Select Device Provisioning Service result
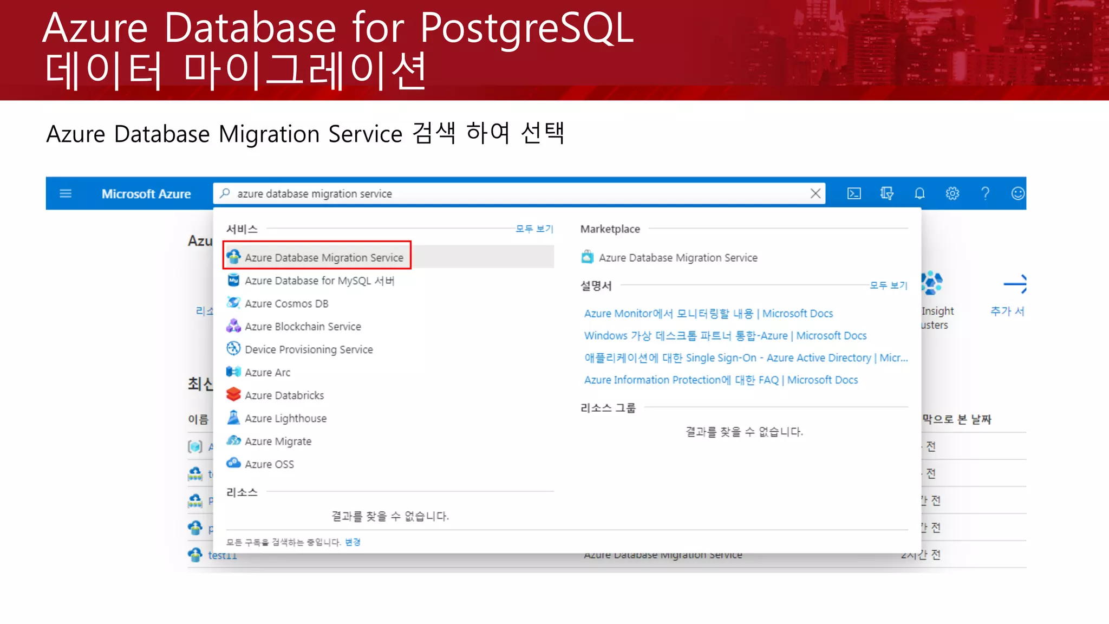The width and height of the screenshot is (1109, 624). [x=309, y=349]
